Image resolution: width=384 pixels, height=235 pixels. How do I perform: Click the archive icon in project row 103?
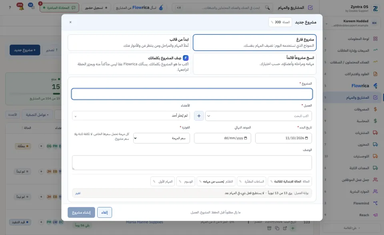269,228
